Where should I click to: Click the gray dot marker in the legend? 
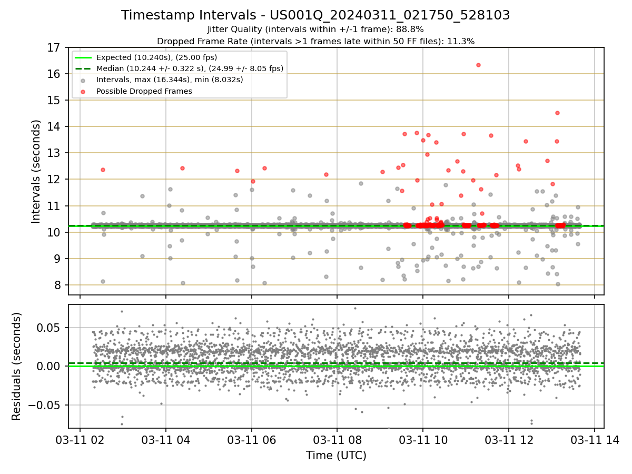click(84, 80)
